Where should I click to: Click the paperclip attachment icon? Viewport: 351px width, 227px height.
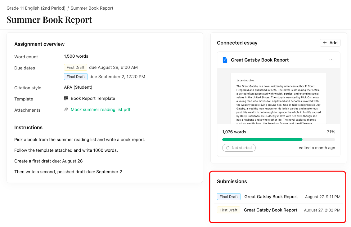point(66,109)
